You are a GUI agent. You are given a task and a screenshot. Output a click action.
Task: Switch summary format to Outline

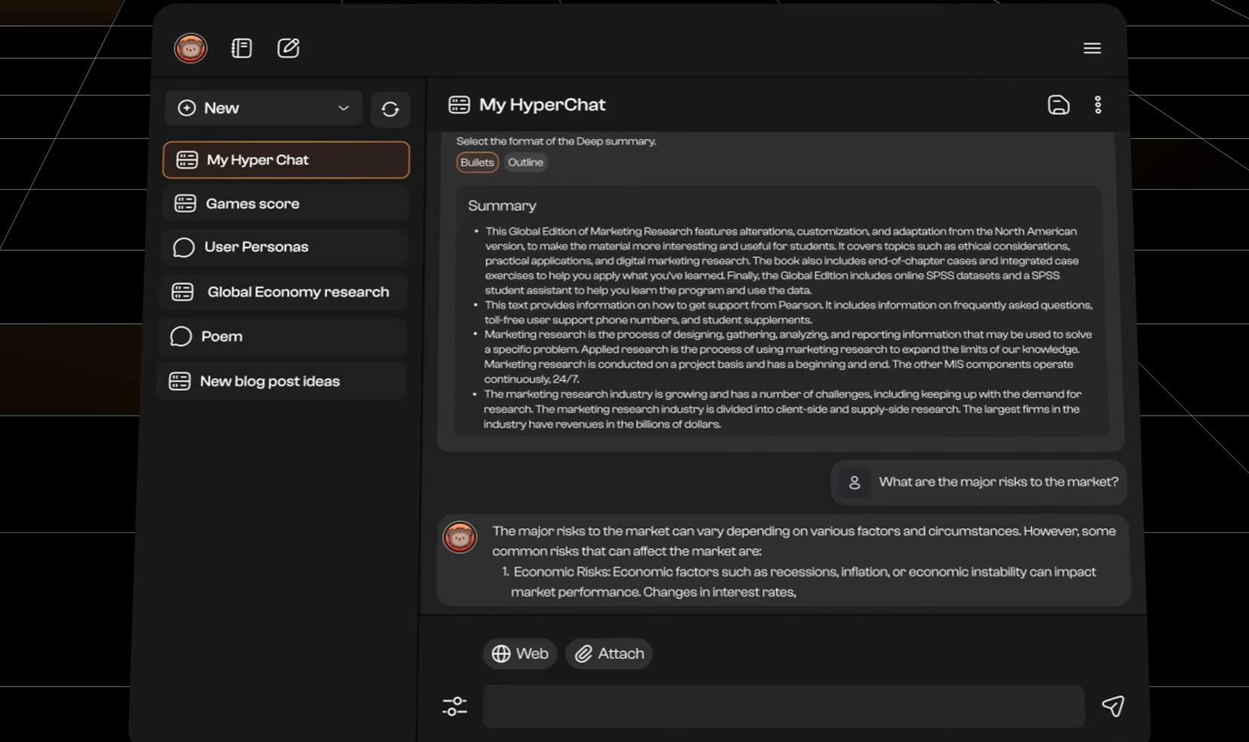click(x=525, y=162)
